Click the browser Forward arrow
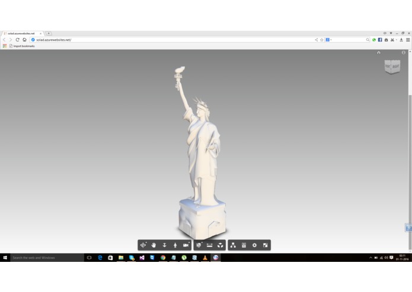412x292 pixels. point(11,40)
